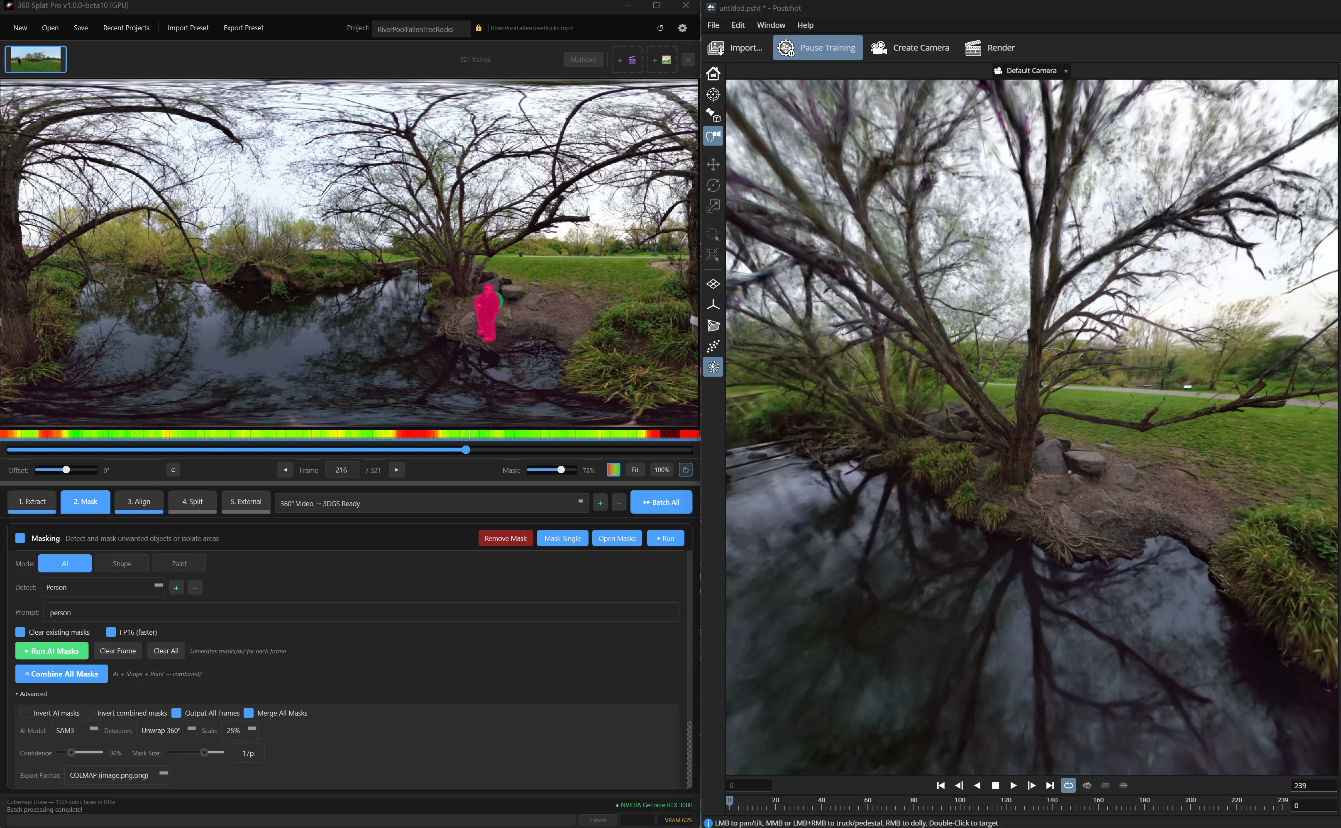Select the scale tool icon
The height and width of the screenshot is (828, 1341).
(713, 207)
